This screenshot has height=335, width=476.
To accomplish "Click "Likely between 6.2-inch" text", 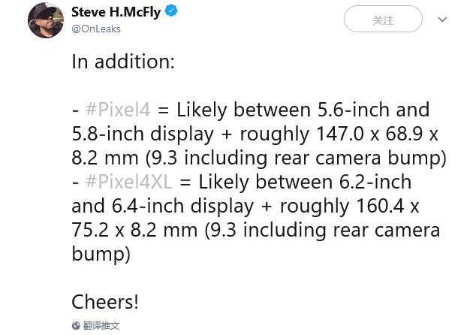I will (x=305, y=183).
